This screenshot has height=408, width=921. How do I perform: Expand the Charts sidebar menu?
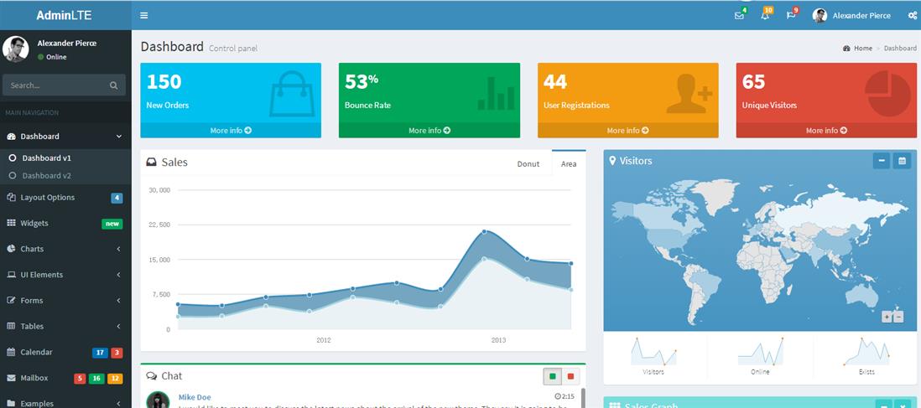coord(65,249)
